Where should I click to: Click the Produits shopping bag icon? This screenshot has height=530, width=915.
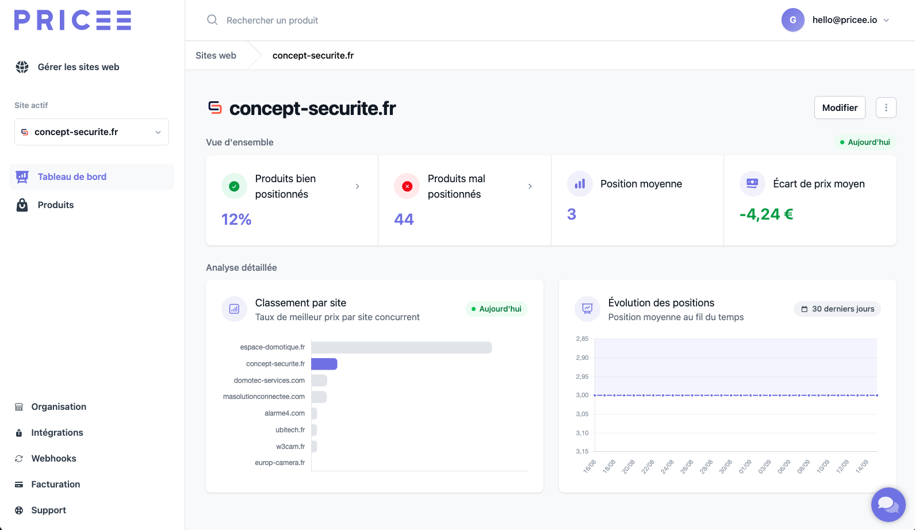pyautogui.click(x=22, y=205)
